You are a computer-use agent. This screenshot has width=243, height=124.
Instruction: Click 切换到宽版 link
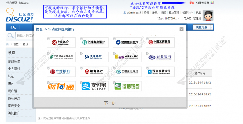pos(203,3)
